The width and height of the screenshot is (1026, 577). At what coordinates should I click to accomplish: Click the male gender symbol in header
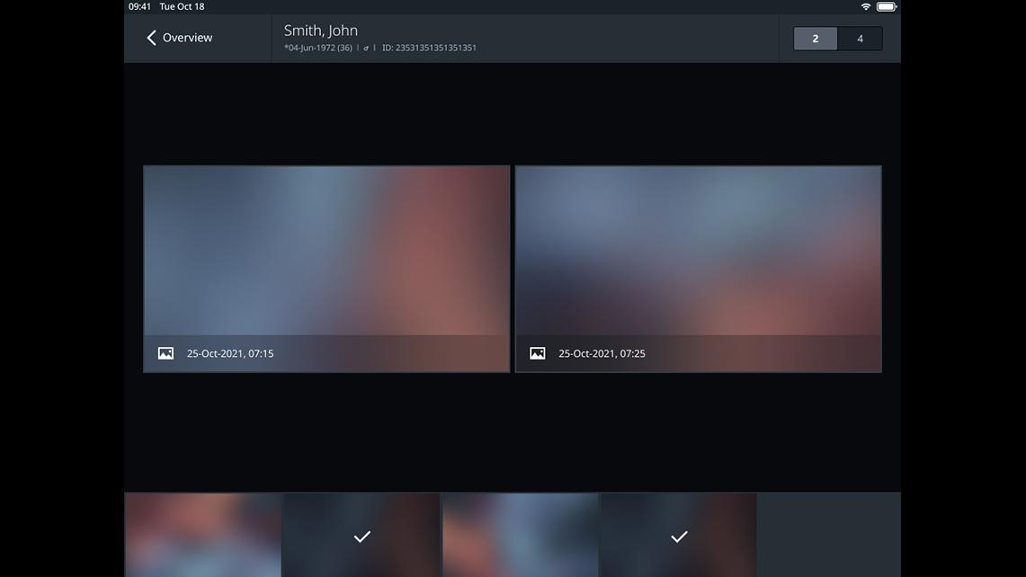pos(366,49)
